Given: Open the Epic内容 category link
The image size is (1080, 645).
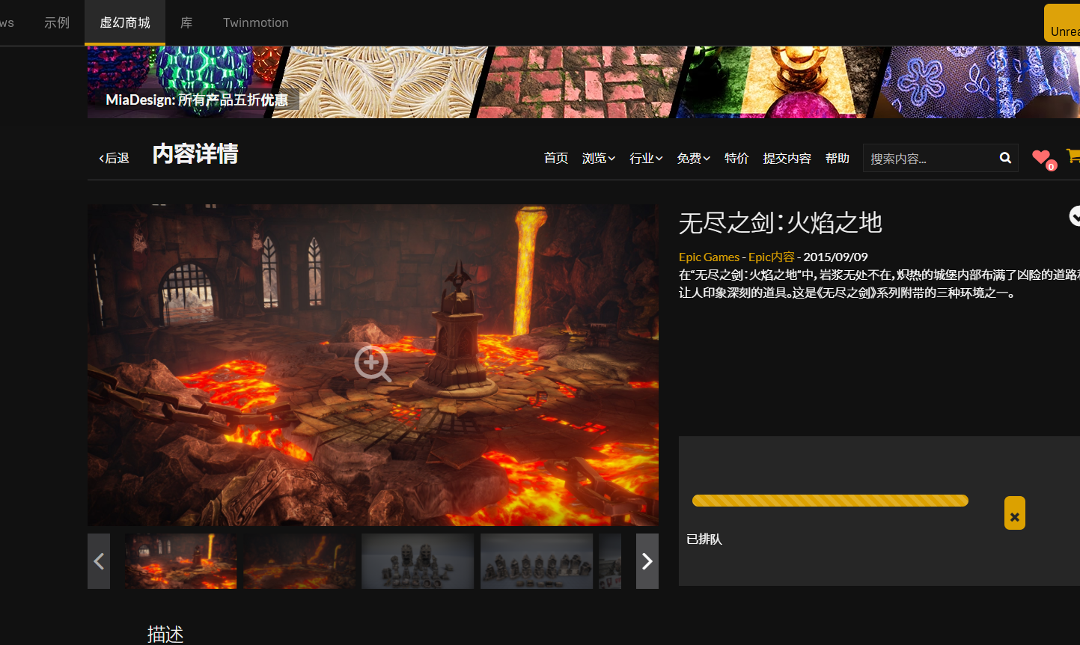Looking at the screenshot, I should click(772, 257).
